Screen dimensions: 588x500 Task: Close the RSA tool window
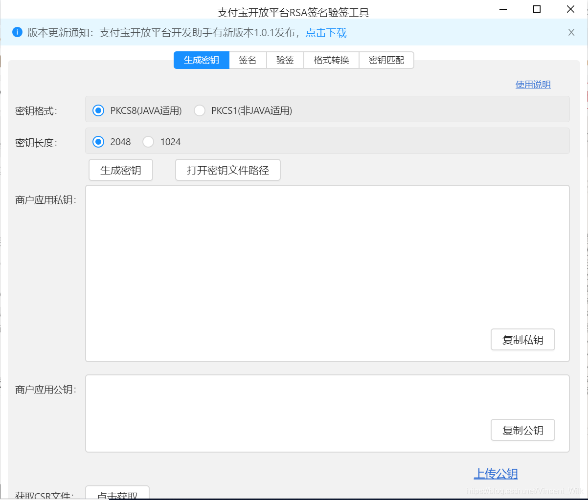tap(570, 9)
